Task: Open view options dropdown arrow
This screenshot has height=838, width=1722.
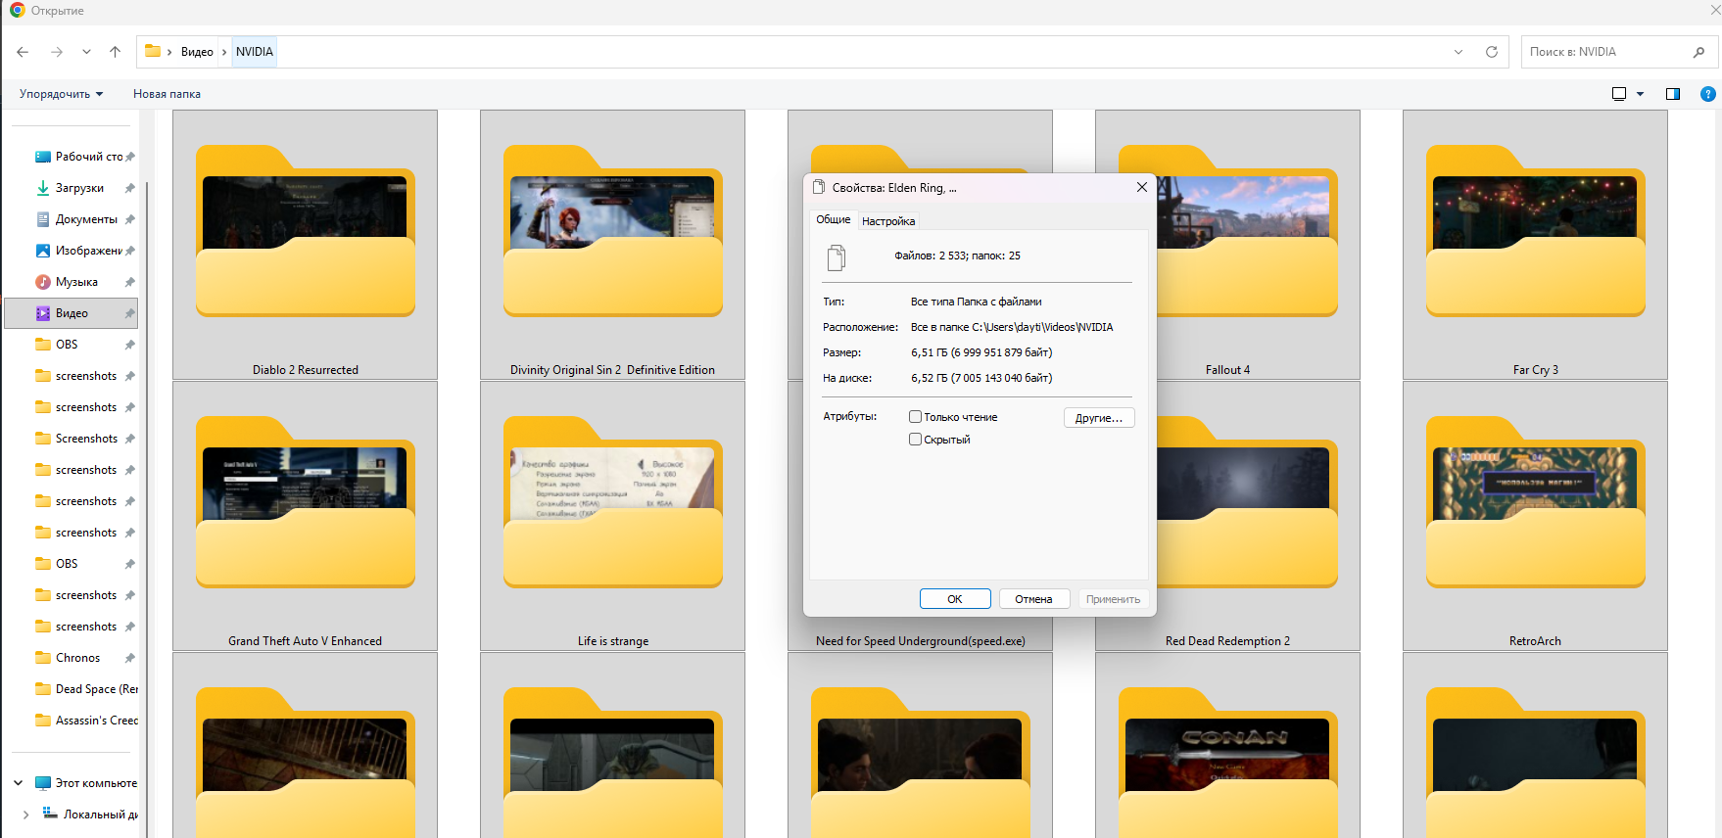Action: pyautogui.click(x=1640, y=94)
